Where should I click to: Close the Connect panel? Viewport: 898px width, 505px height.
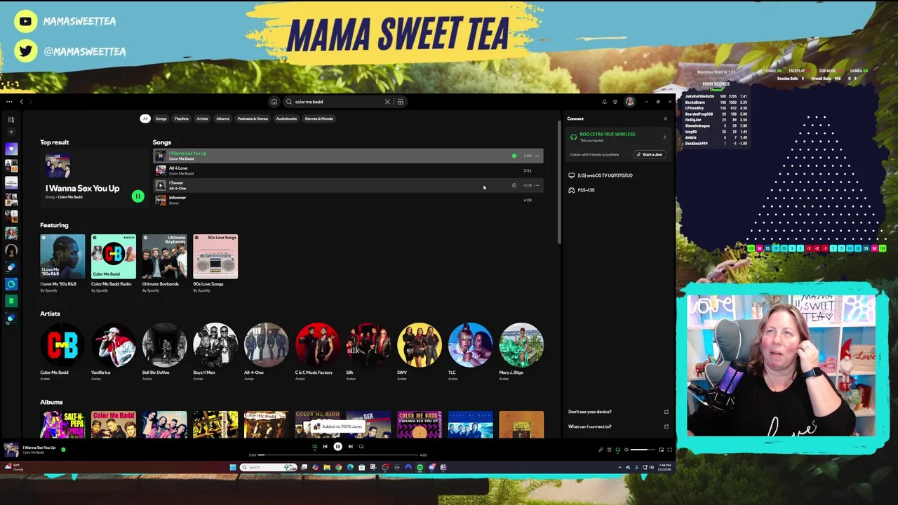pyautogui.click(x=665, y=119)
